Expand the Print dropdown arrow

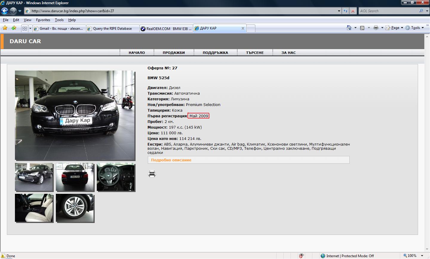382,28
